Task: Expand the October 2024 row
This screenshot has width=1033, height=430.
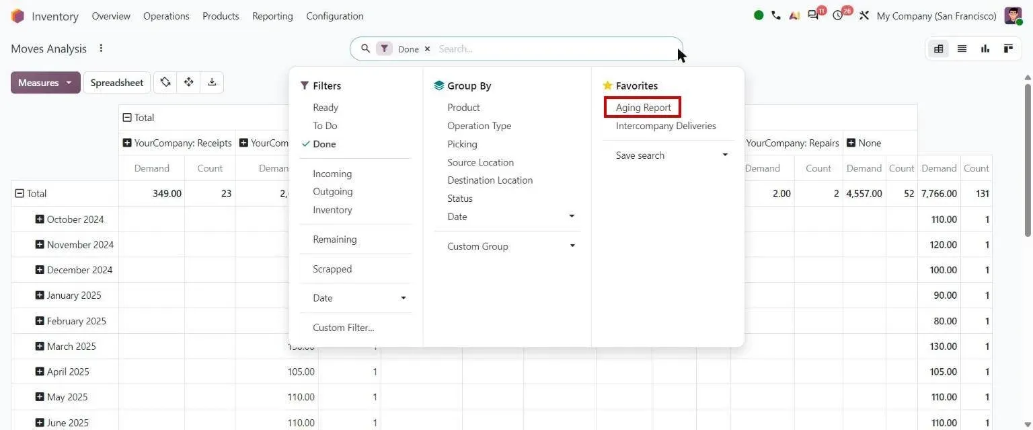Action: [x=40, y=219]
